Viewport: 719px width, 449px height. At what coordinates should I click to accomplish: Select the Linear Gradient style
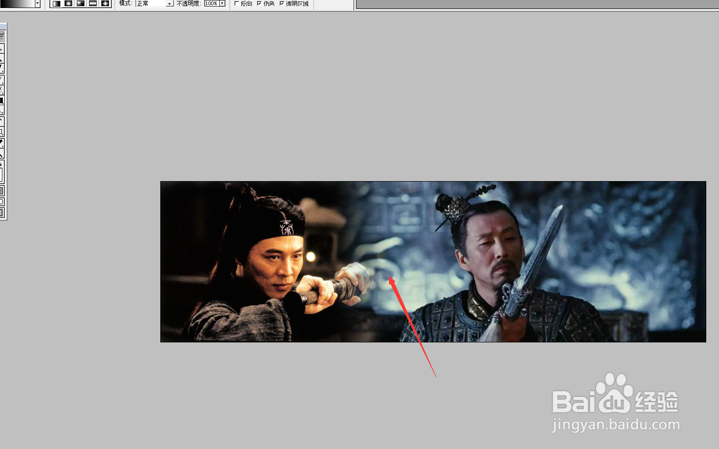[56, 3]
